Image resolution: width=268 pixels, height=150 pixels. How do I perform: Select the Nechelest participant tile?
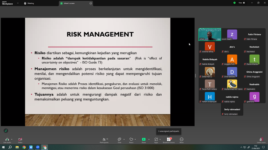[x=254, y=47]
